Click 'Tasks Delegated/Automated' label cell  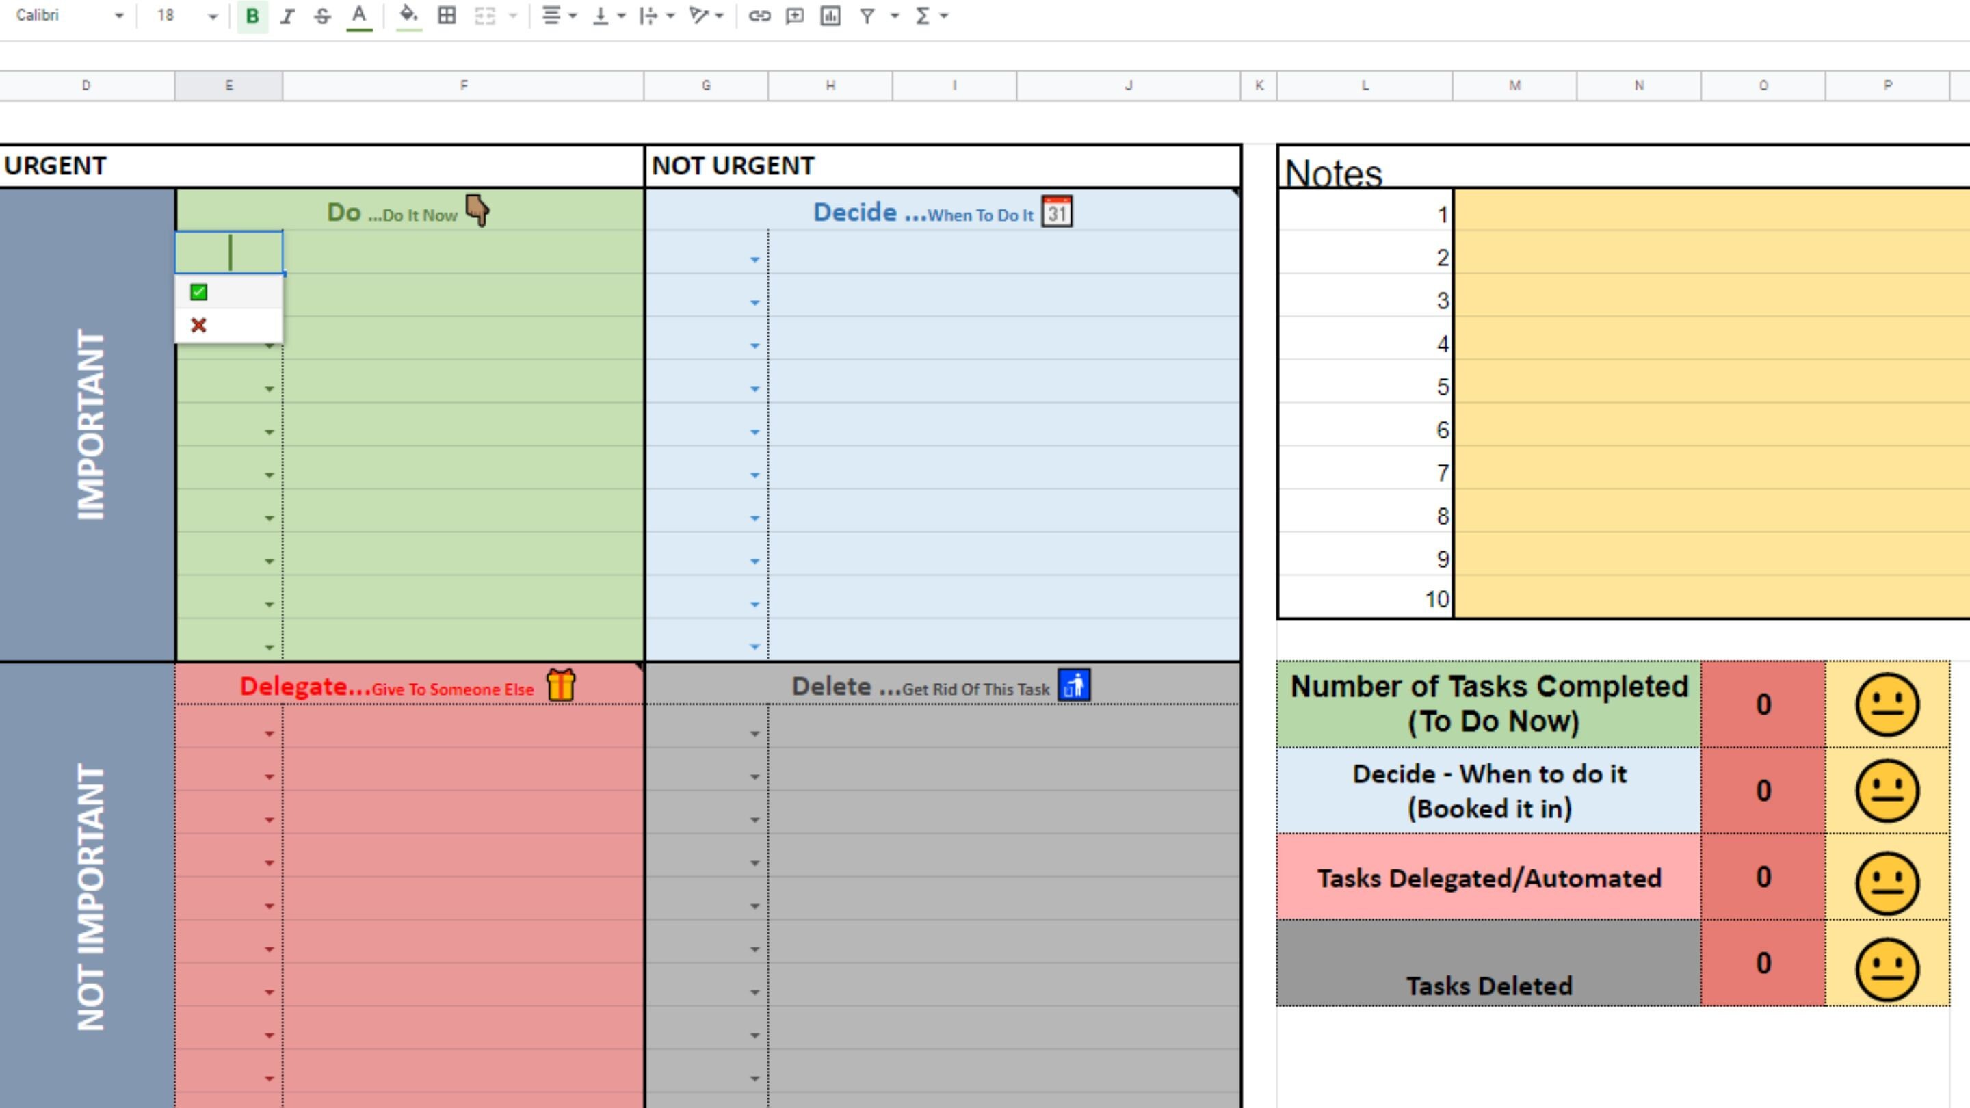pyautogui.click(x=1489, y=877)
